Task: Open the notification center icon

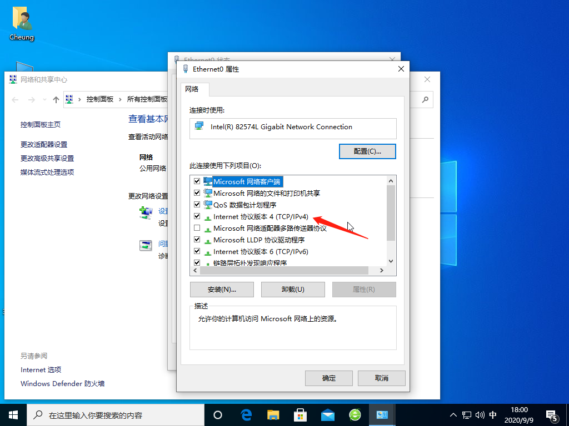Action: click(x=552, y=414)
